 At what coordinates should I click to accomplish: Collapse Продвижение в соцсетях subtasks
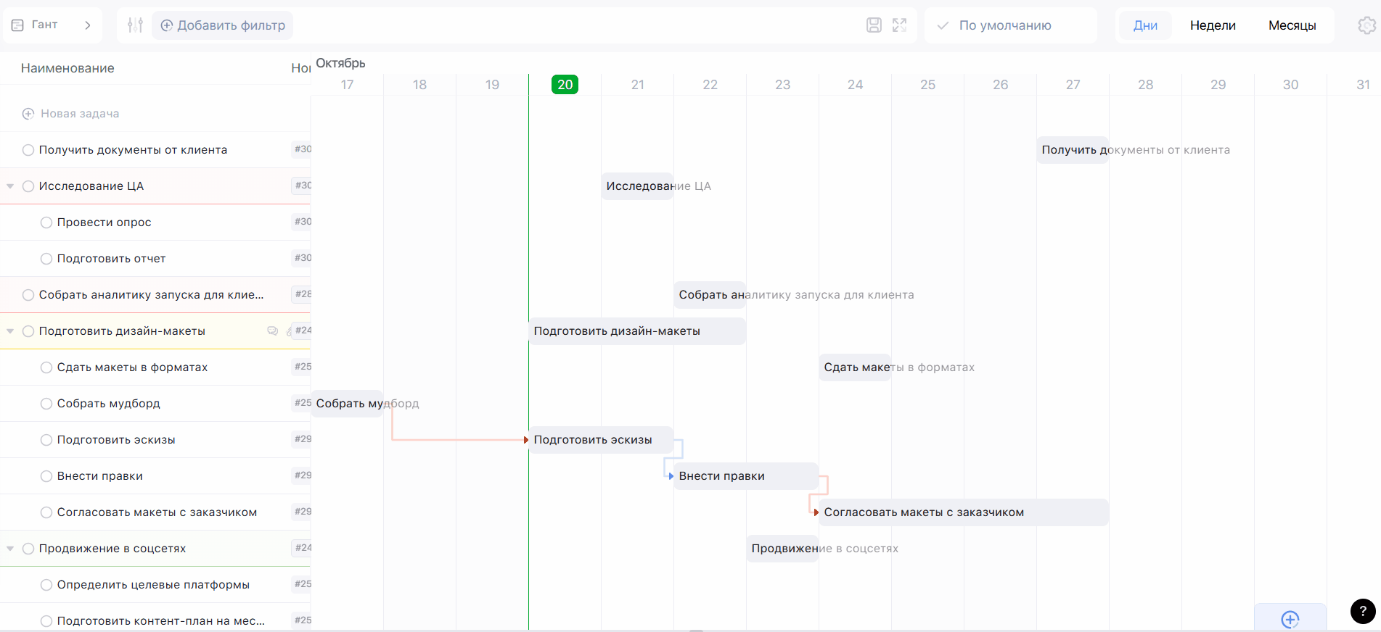pyautogui.click(x=10, y=549)
